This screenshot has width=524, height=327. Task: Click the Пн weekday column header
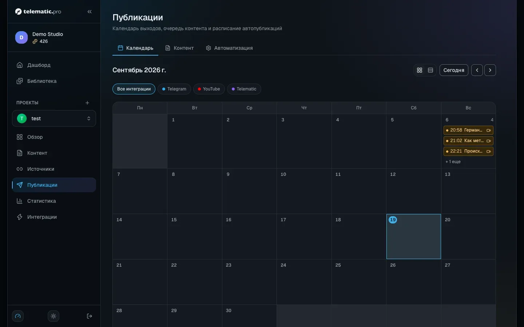coord(140,108)
